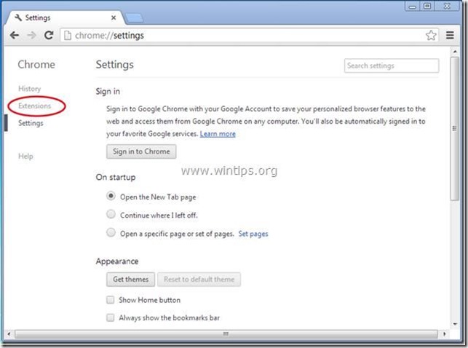Click Sign in to Chrome button
Viewport: 468px width, 348px height.
(x=141, y=151)
